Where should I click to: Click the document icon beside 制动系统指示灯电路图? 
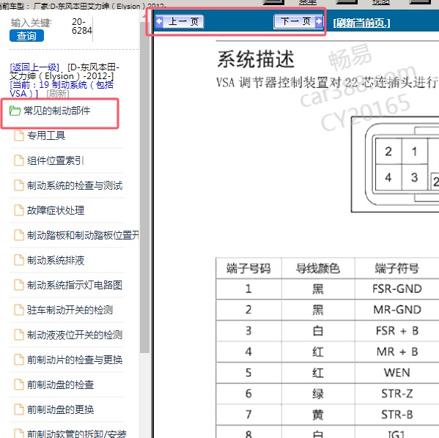(x=19, y=285)
